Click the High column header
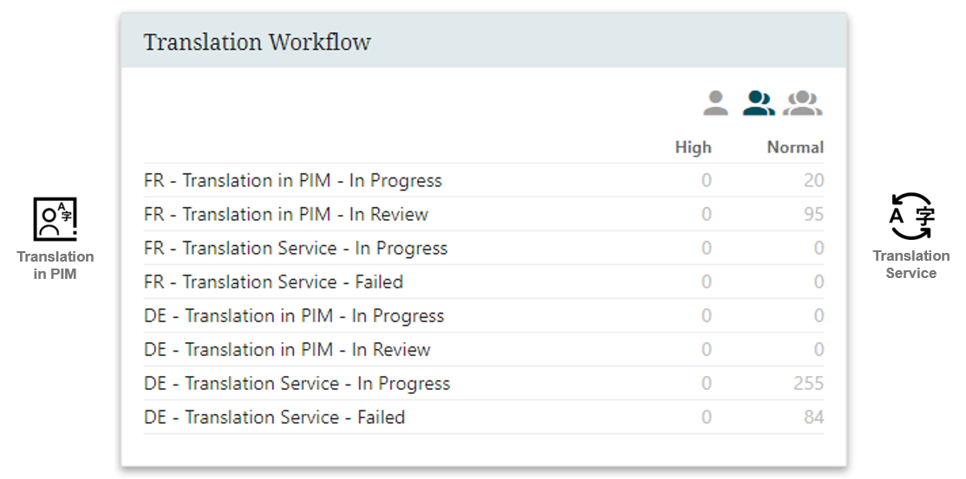The height and width of the screenshot is (479, 966). coord(693,147)
